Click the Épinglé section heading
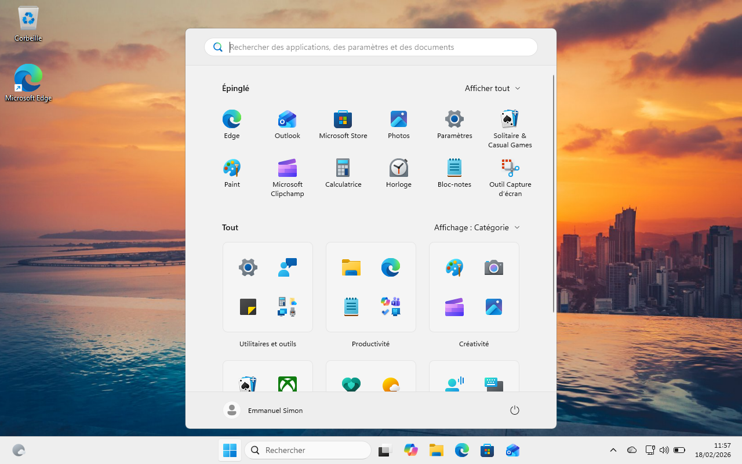 click(x=235, y=88)
